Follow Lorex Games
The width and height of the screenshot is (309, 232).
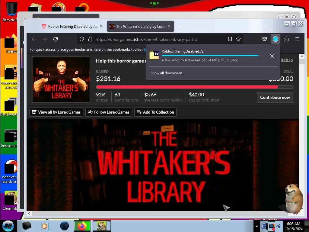[109, 112]
